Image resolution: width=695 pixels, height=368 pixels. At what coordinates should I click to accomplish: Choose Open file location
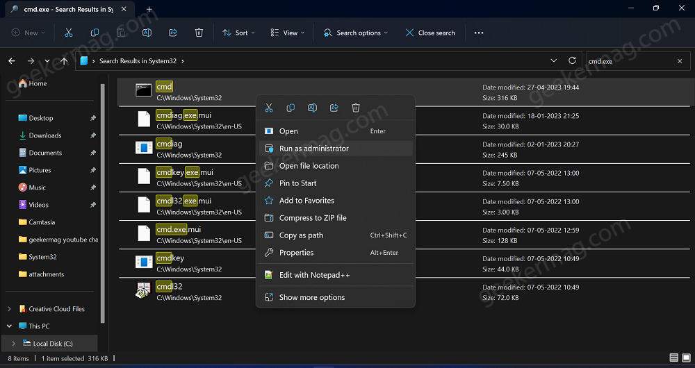336,166
